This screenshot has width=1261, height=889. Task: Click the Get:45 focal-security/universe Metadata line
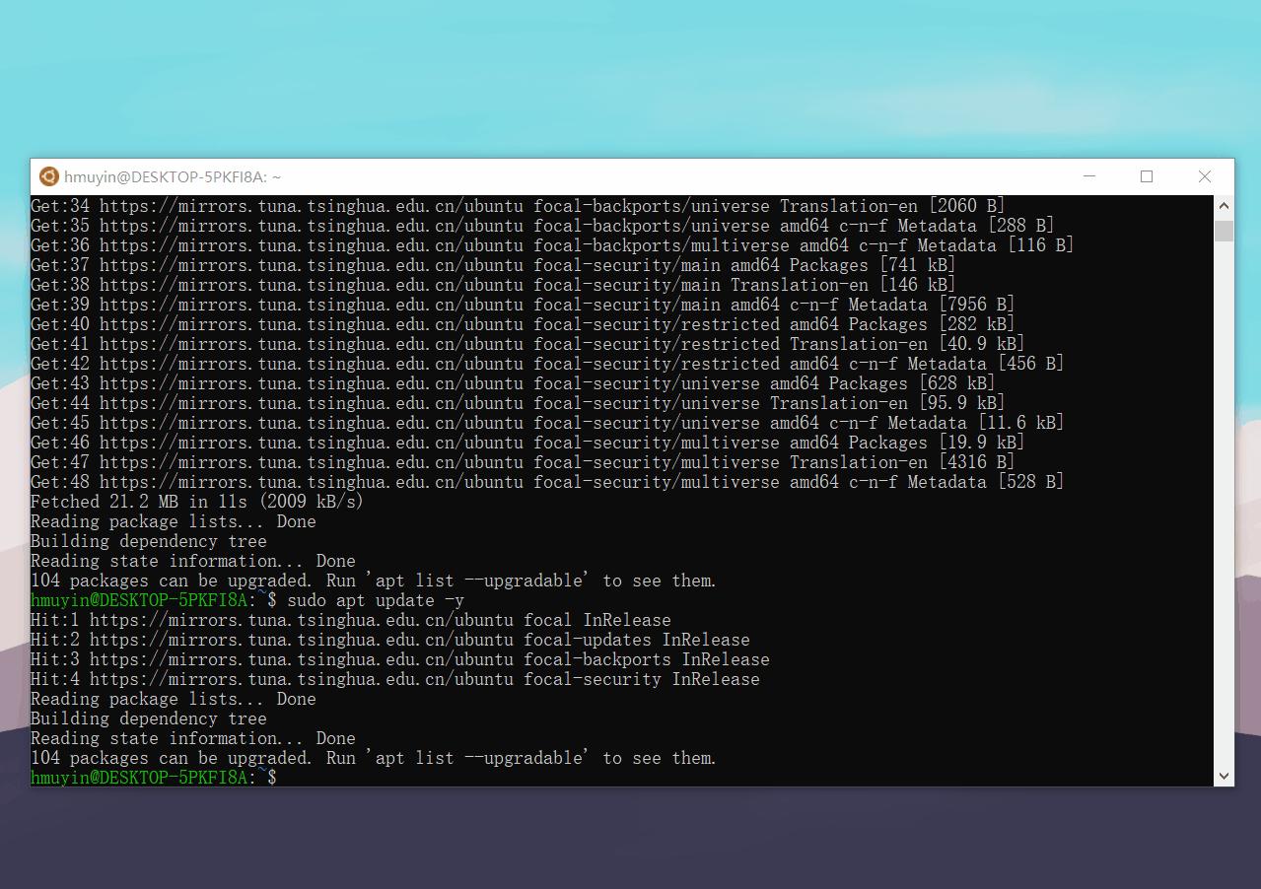point(547,423)
